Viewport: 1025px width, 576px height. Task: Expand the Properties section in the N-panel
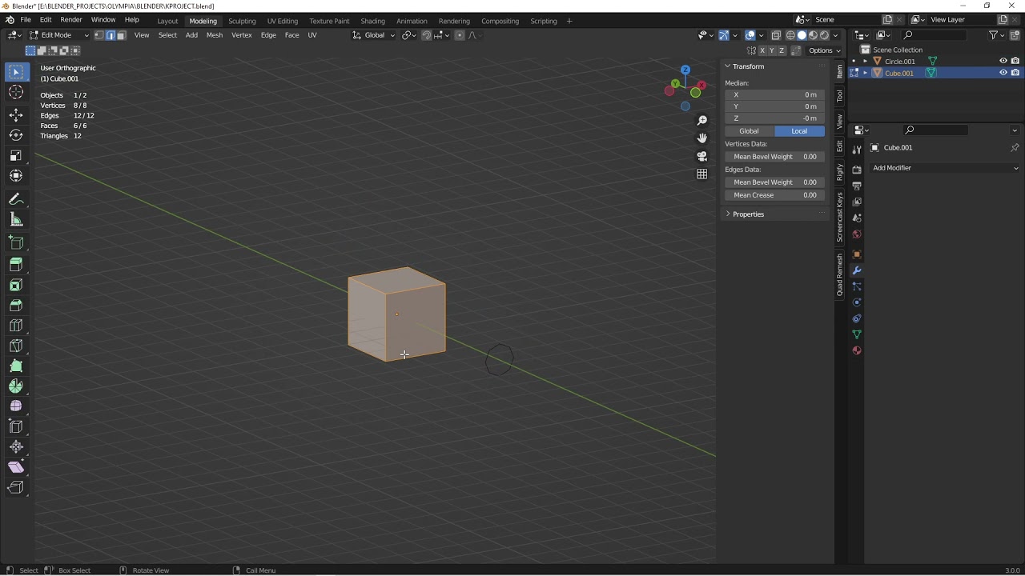748,214
